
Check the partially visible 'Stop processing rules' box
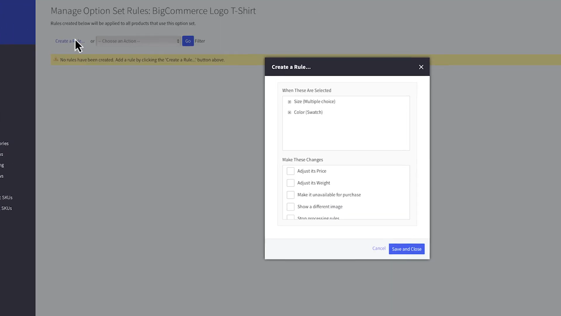pyautogui.click(x=290, y=217)
